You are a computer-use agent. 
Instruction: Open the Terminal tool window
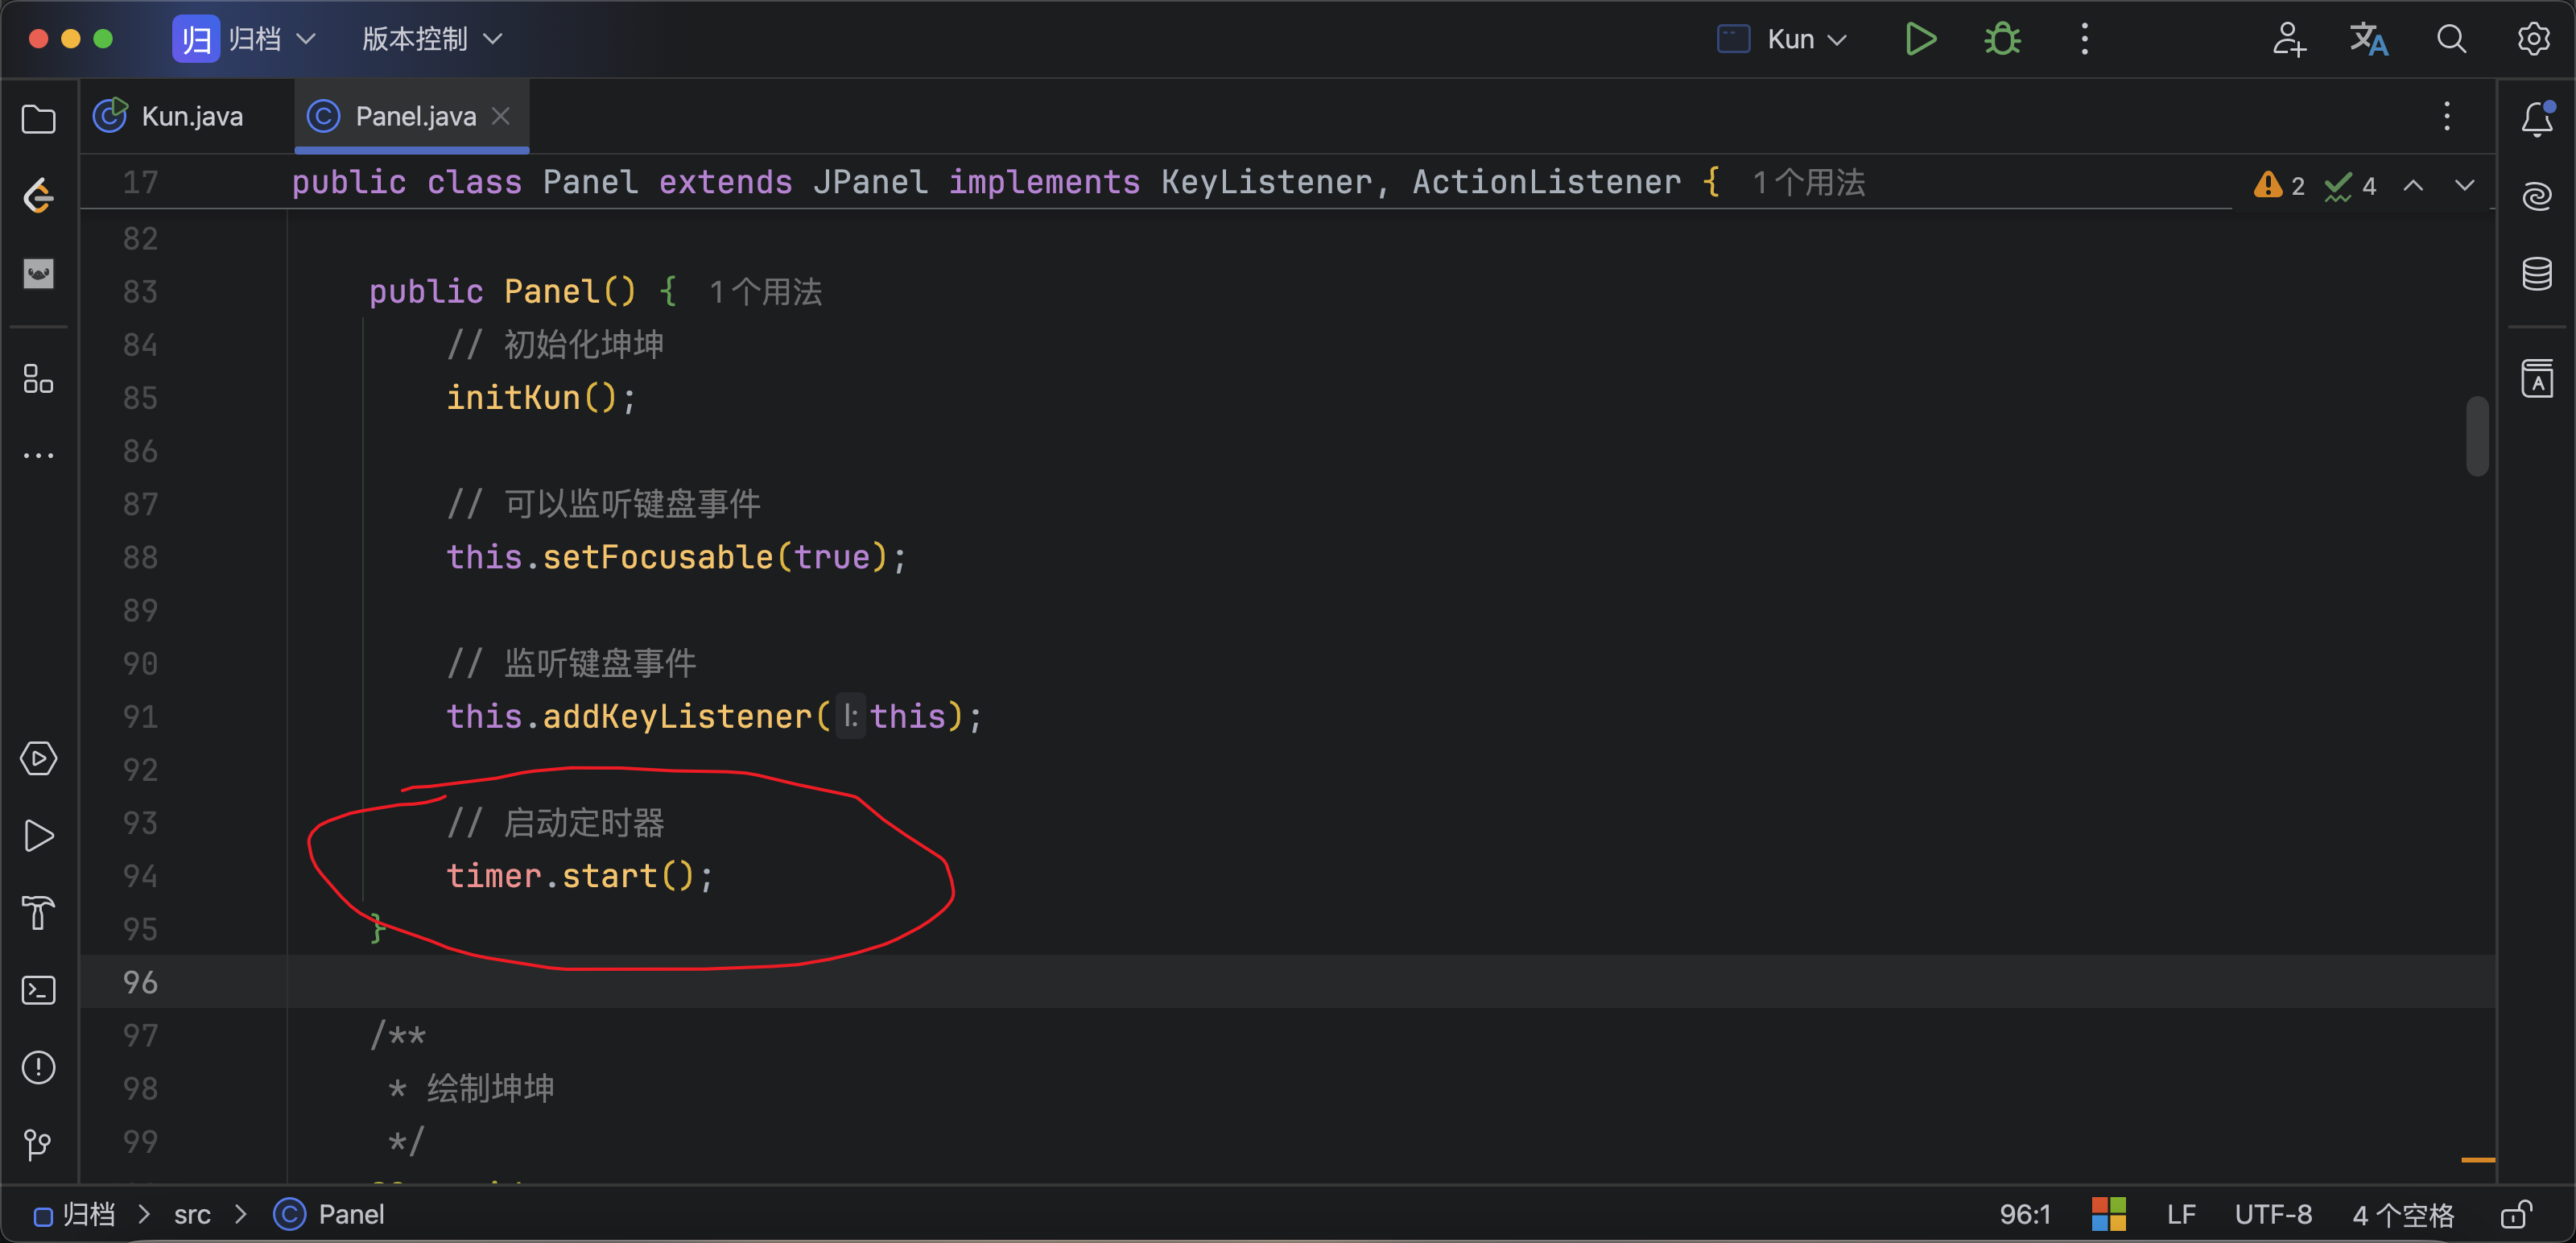(38, 990)
